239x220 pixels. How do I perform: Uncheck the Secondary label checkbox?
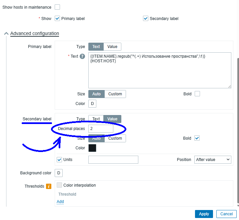[x=146, y=19]
